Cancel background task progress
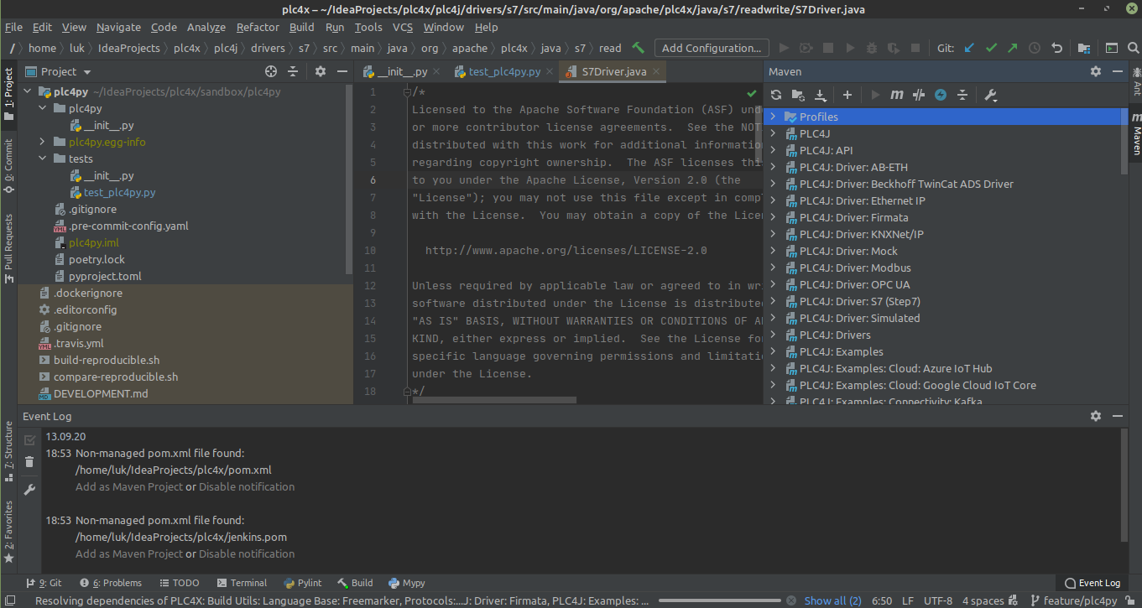The width and height of the screenshot is (1142, 608). 790,600
